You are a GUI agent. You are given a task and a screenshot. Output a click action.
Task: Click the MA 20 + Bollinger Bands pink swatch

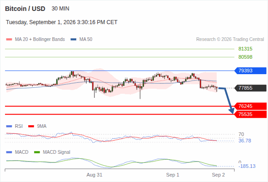click(9, 40)
